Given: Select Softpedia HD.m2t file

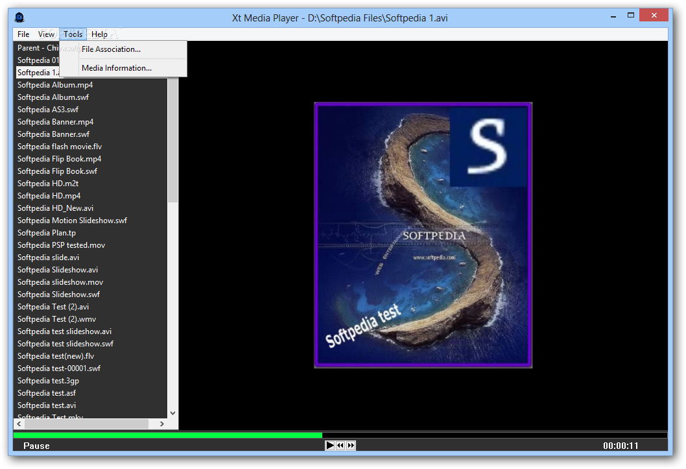Looking at the screenshot, I should pos(48,184).
